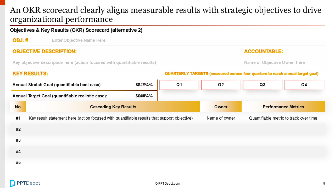Screen dimensions: 335x188
Task: Click the orange OBJ. # label
Action: pyautogui.click(x=20, y=40)
